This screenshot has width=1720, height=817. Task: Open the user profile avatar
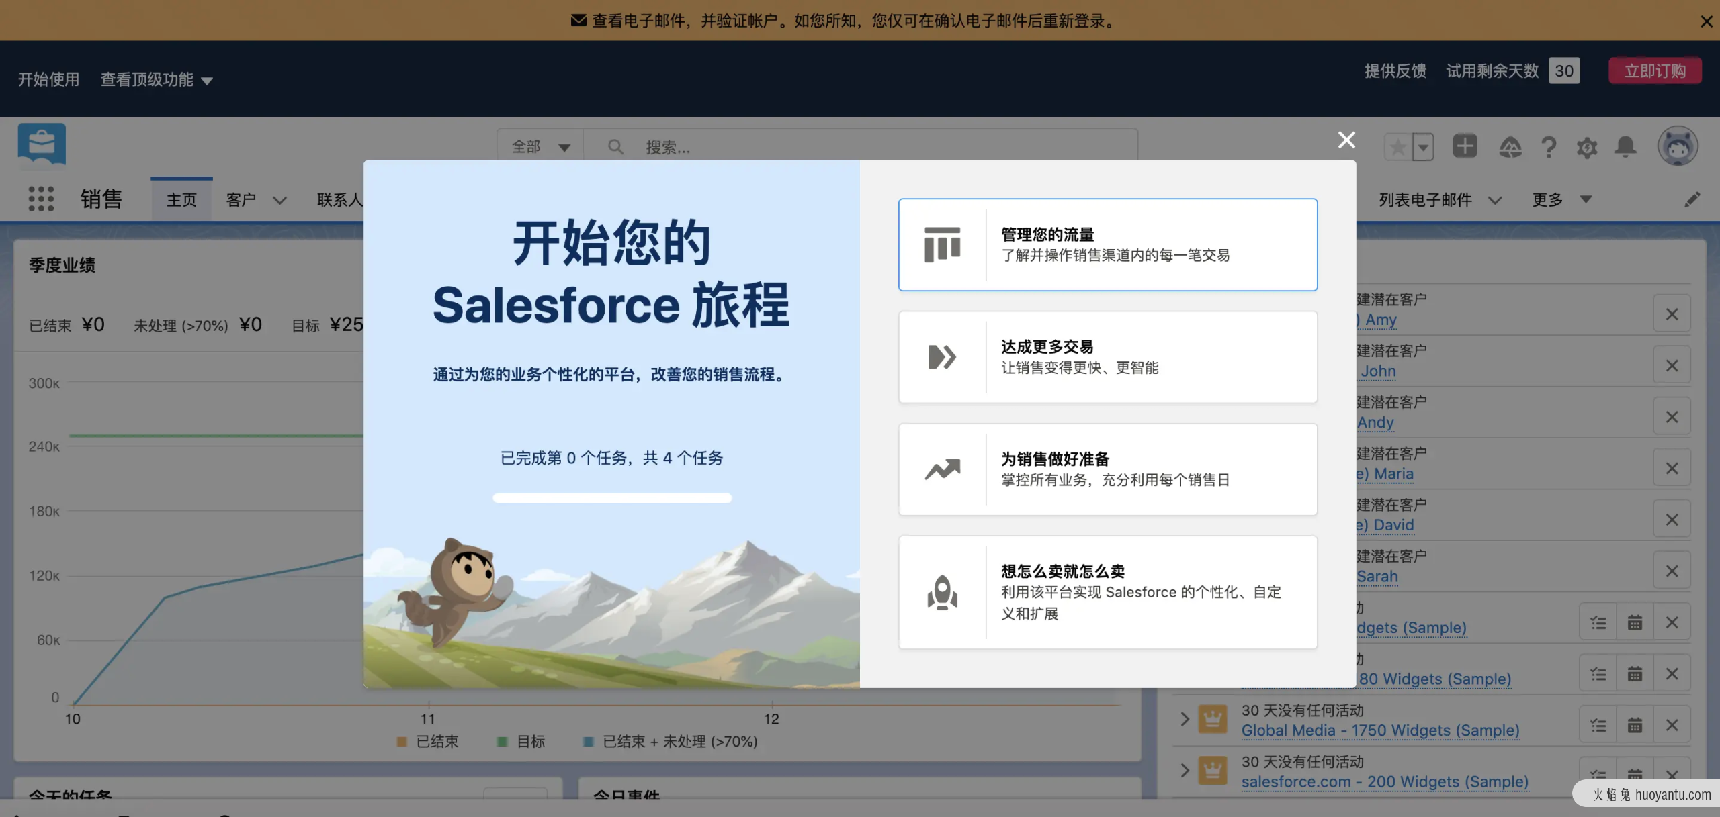click(x=1678, y=146)
